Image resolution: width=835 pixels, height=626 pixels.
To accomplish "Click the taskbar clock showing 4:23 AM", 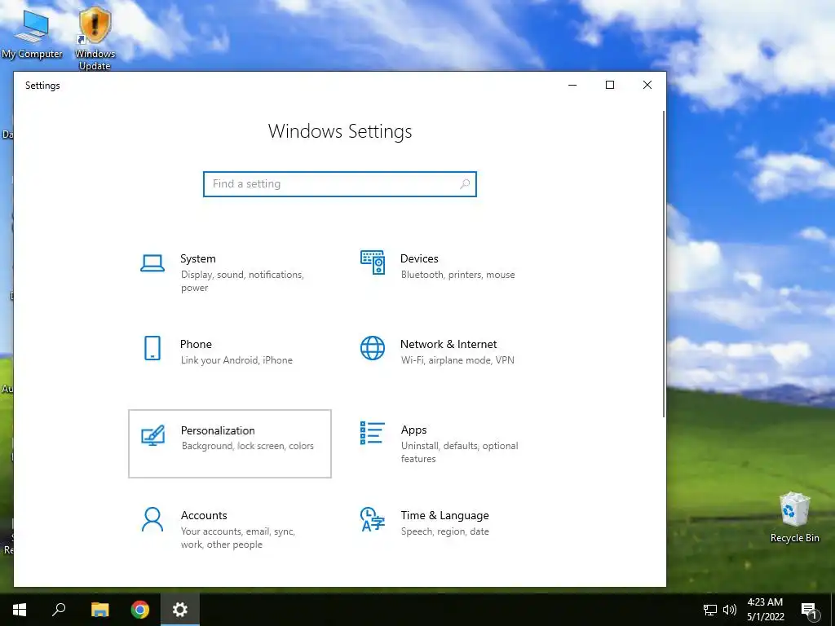I will click(765, 610).
